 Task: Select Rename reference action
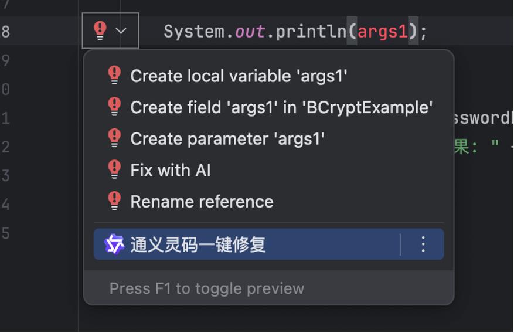pyautogui.click(x=268, y=201)
